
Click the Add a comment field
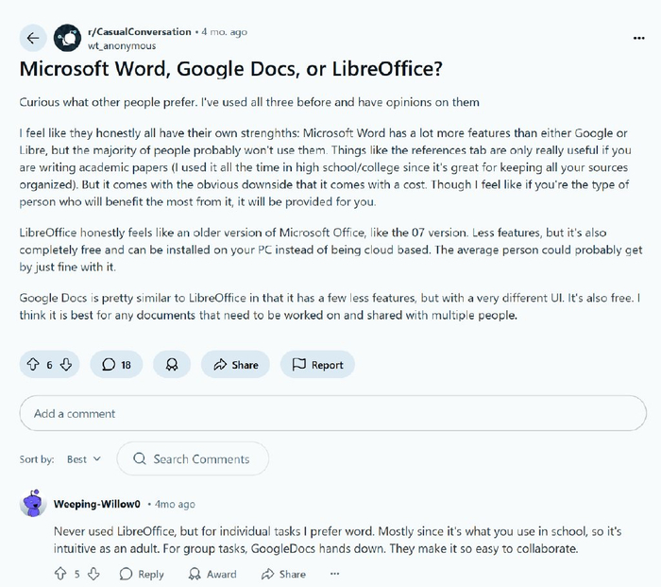(332, 413)
